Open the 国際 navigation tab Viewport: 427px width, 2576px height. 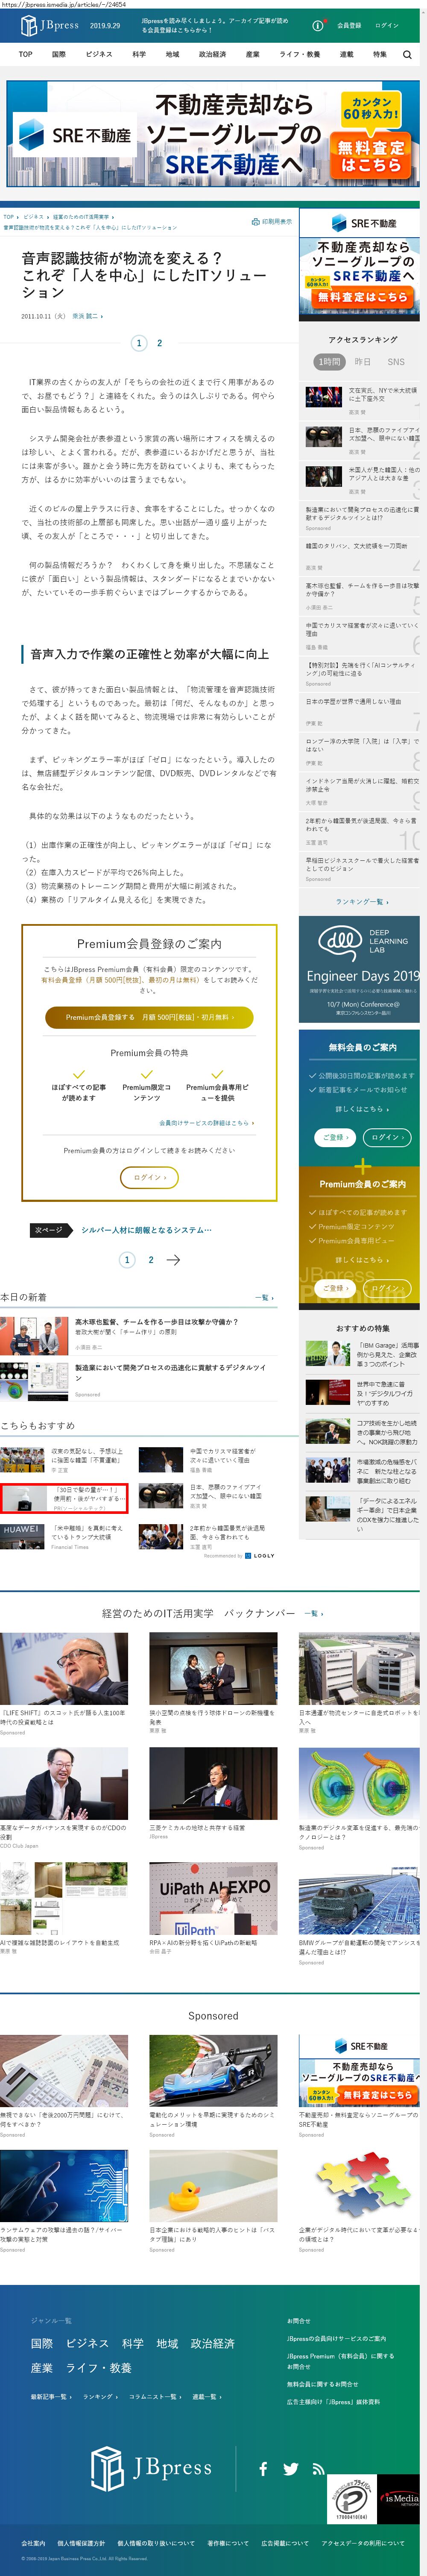pos(59,55)
